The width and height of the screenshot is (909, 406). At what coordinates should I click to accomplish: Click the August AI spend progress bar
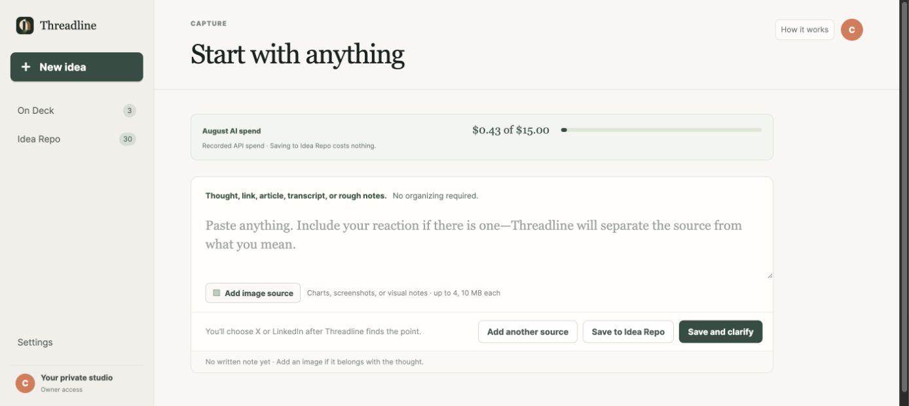tap(661, 130)
